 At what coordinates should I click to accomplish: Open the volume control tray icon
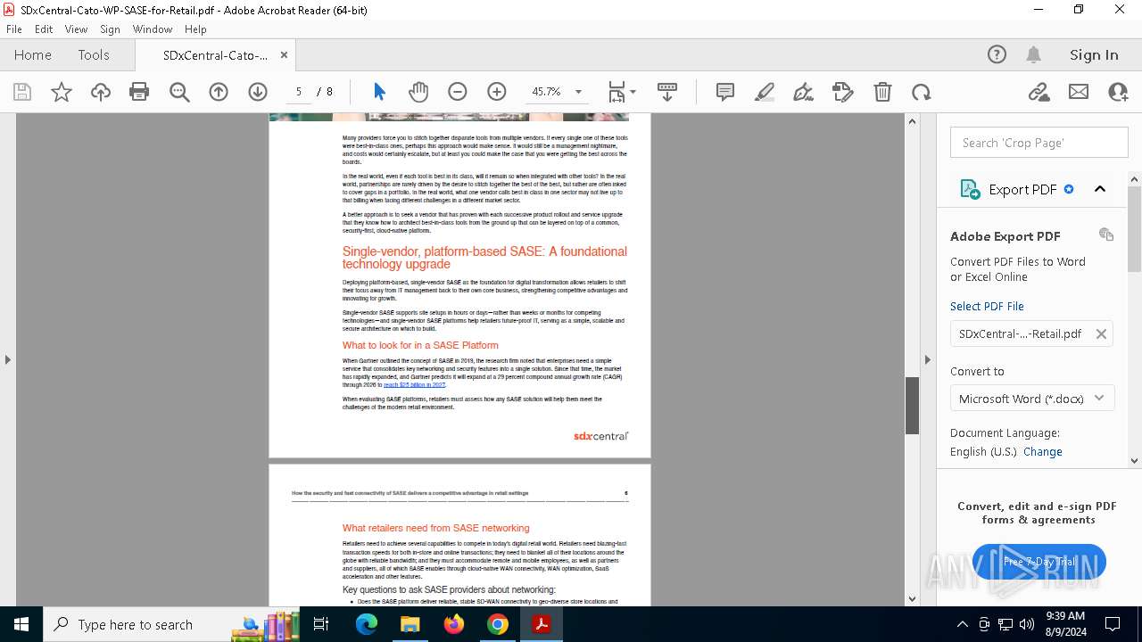point(1027,624)
